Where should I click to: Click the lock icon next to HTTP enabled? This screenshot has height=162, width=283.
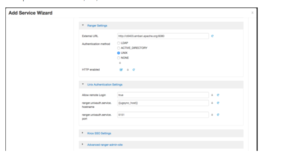pyautogui.click(x=128, y=70)
